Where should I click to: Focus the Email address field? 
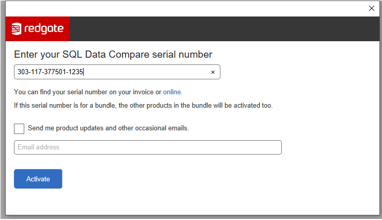click(x=148, y=147)
